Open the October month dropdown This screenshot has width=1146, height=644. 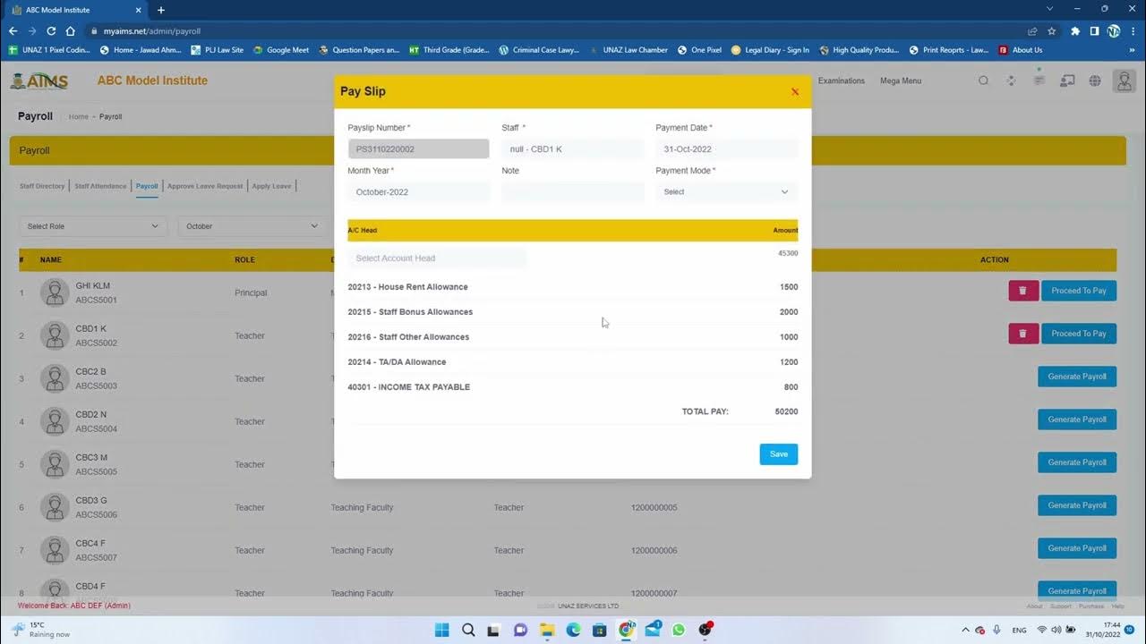click(x=252, y=226)
